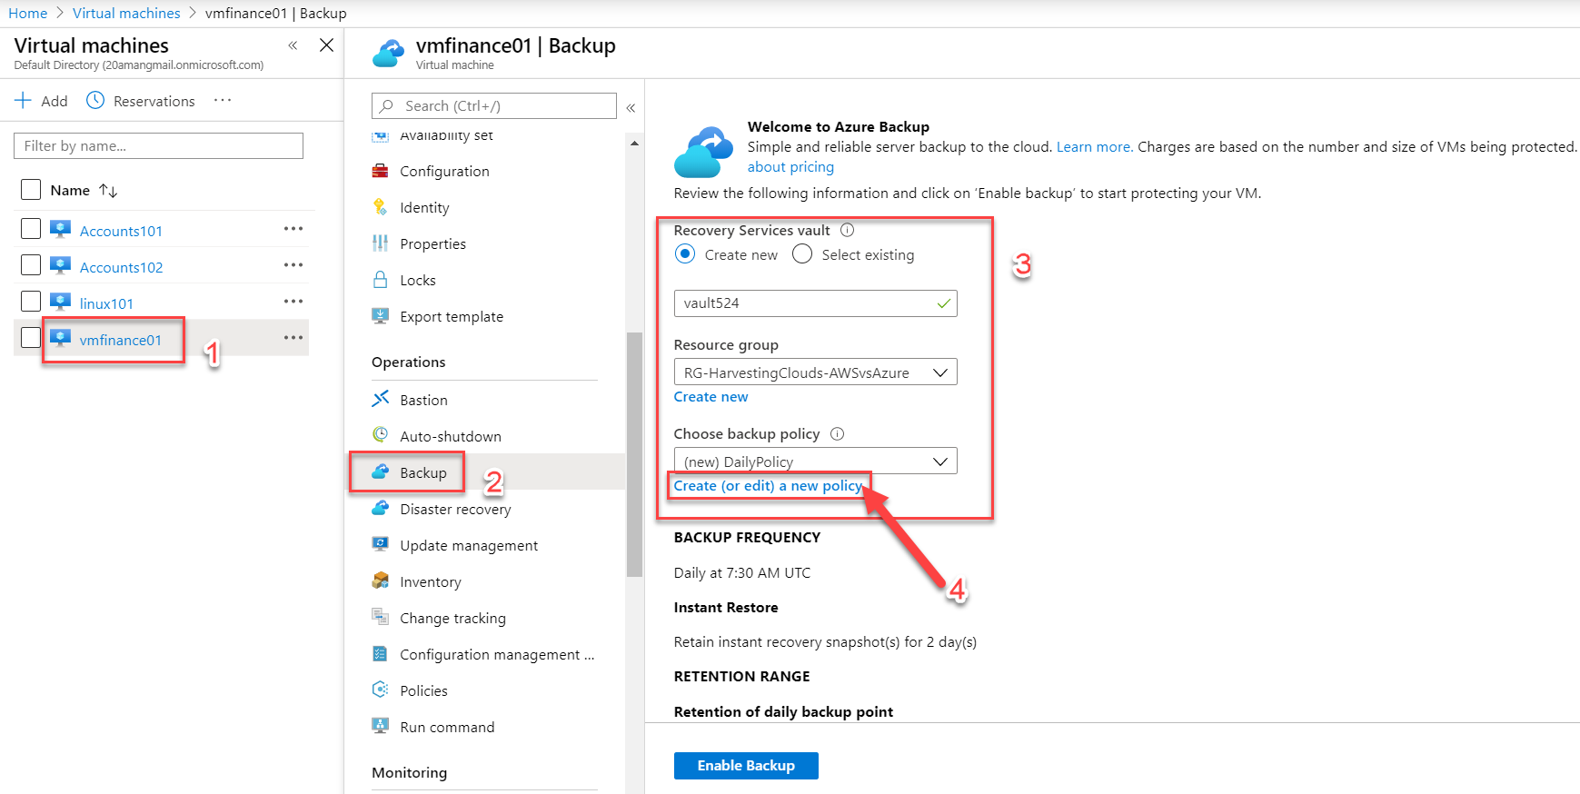The width and height of the screenshot is (1580, 794).
Task: Click the linux101 VM icon
Action: [61, 302]
